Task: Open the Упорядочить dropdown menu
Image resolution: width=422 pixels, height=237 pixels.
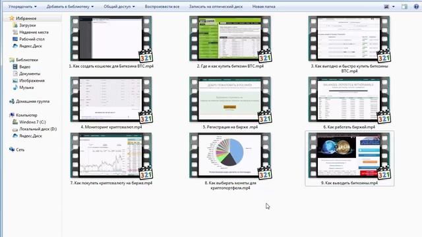Action: tap(22, 7)
